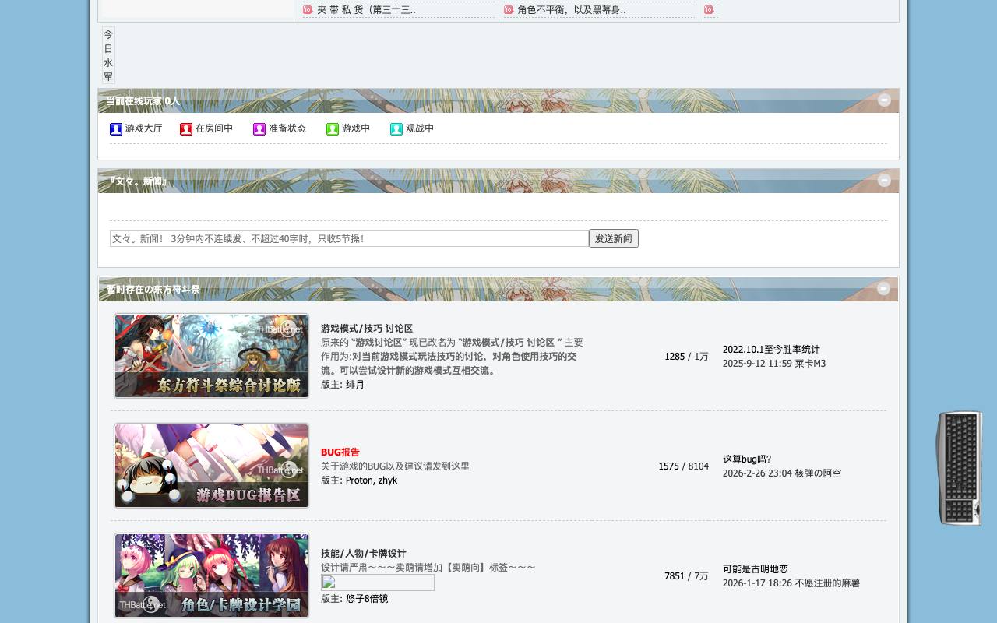Click the floating keyboard image
The height and width of the screenshot is (623, 997).
click(x=960, y=468)
